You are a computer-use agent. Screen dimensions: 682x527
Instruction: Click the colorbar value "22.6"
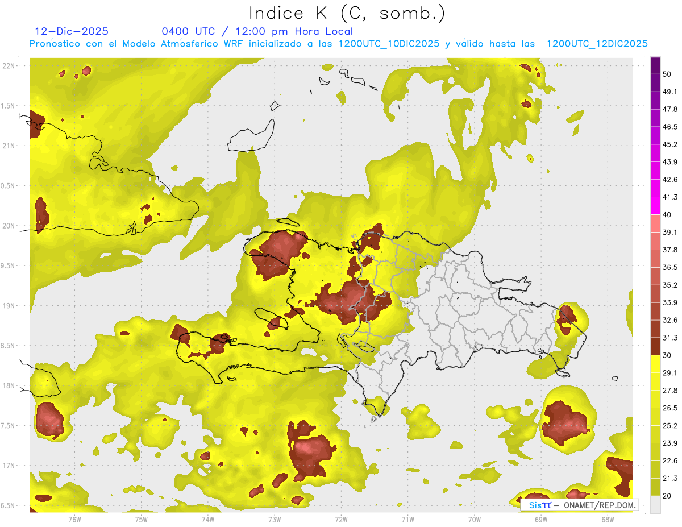[670, 460]
